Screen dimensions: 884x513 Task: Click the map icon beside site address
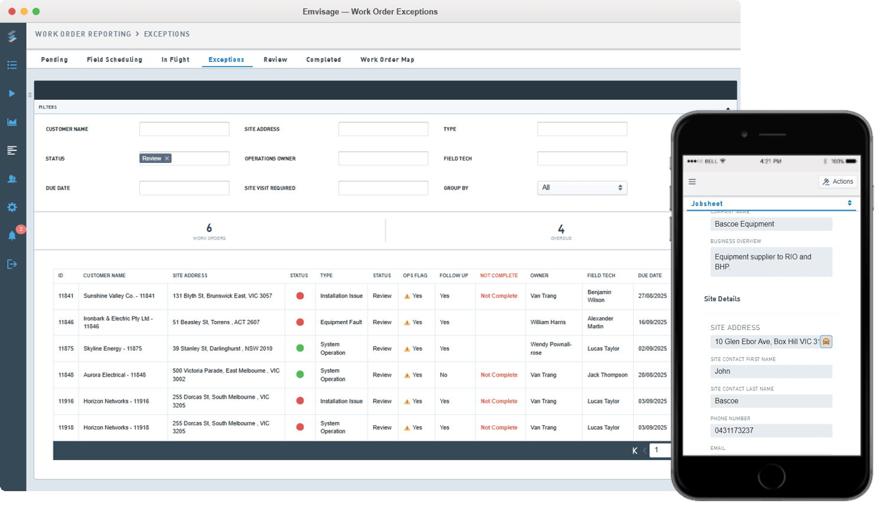[826, 342]
